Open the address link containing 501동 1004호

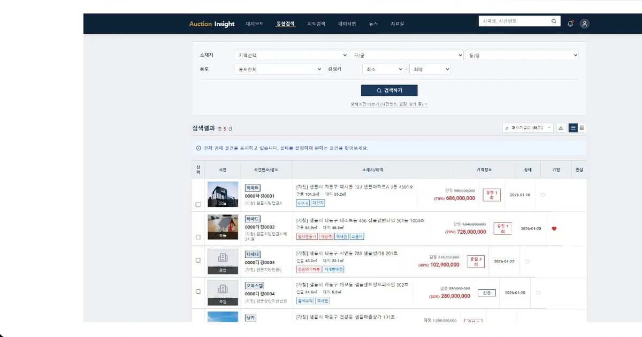coord(360,220)
